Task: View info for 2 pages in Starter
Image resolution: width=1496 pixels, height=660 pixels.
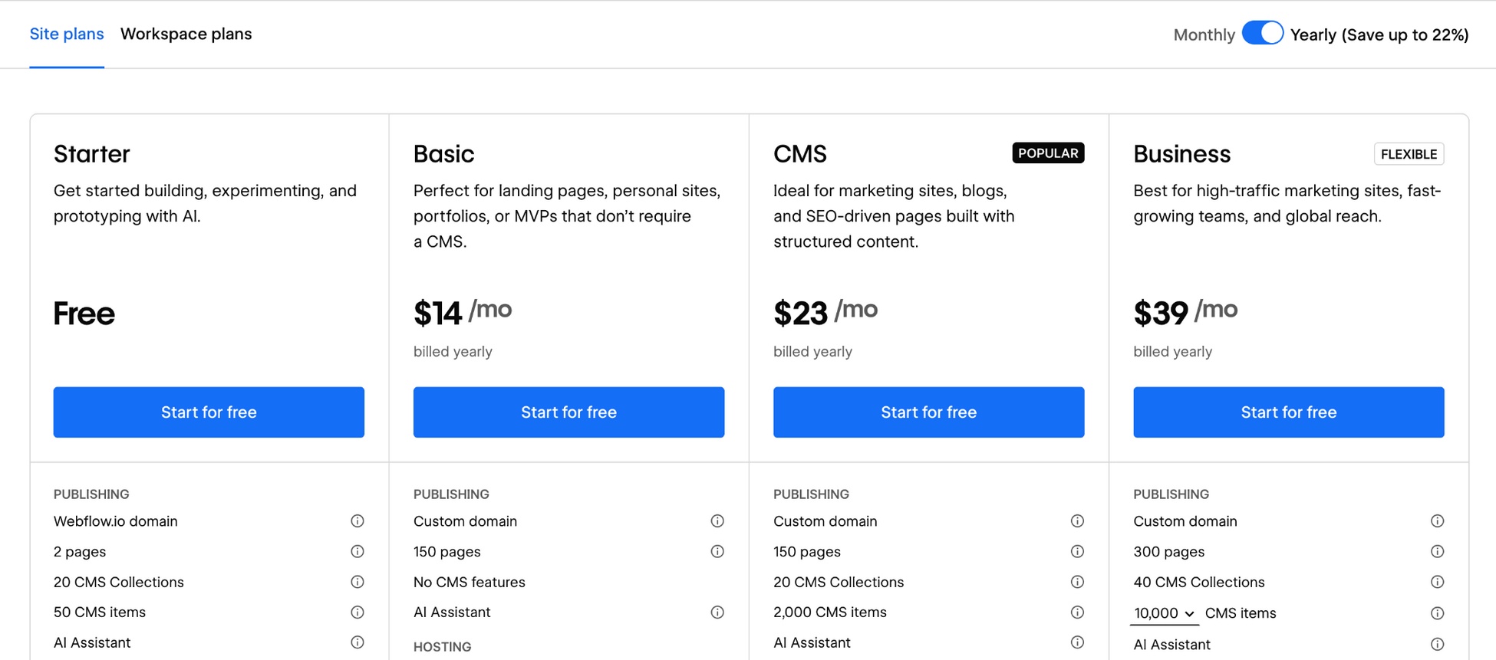Action: pos(358,551)
